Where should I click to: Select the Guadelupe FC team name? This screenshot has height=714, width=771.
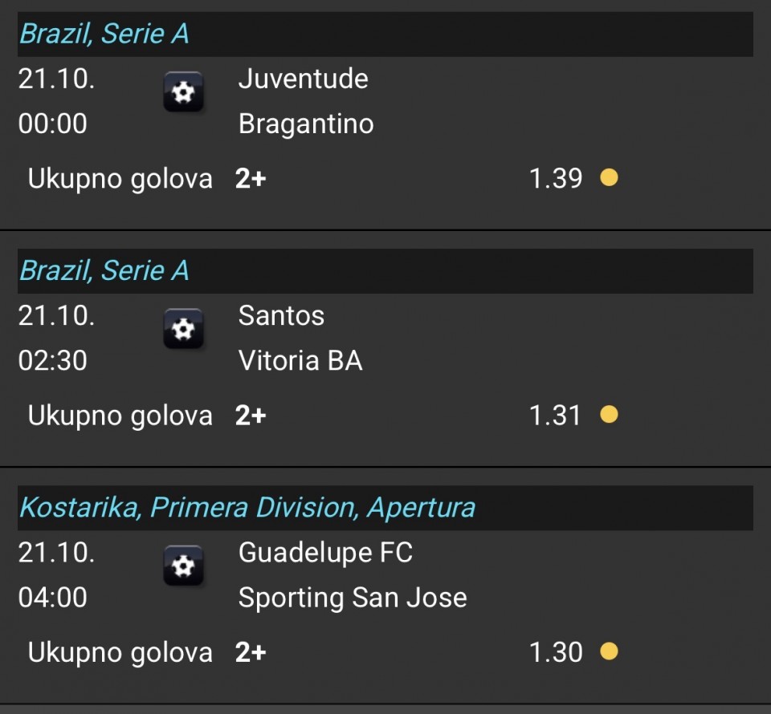325,552
